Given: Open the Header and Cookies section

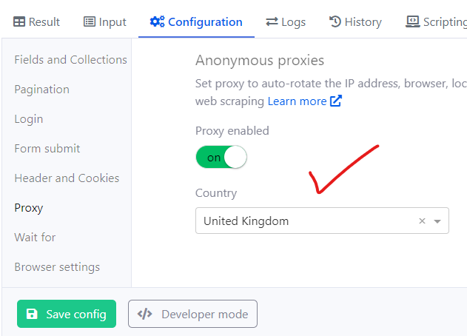Looking at the screenshot, I should click(x=67, y=178).
